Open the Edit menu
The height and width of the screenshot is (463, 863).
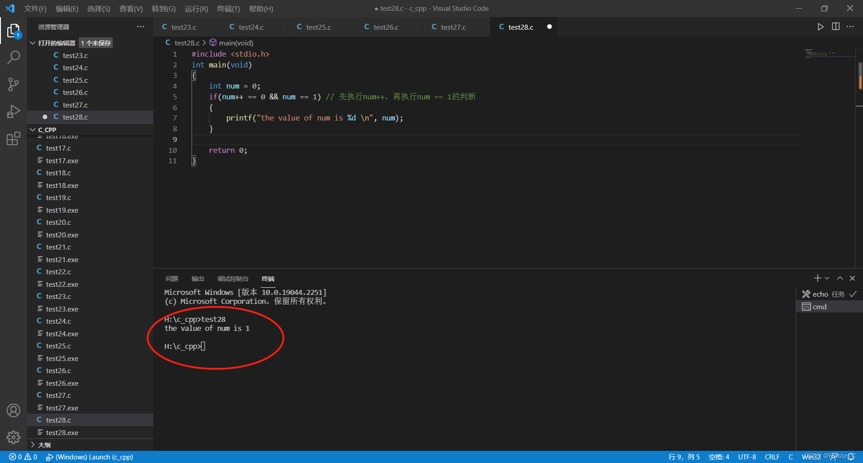[67, 9]
